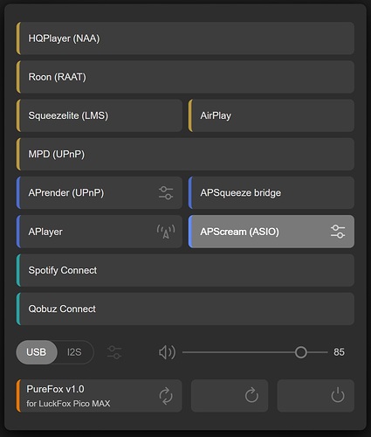Enable Qobuz Connect

click(x=185, y=309)
